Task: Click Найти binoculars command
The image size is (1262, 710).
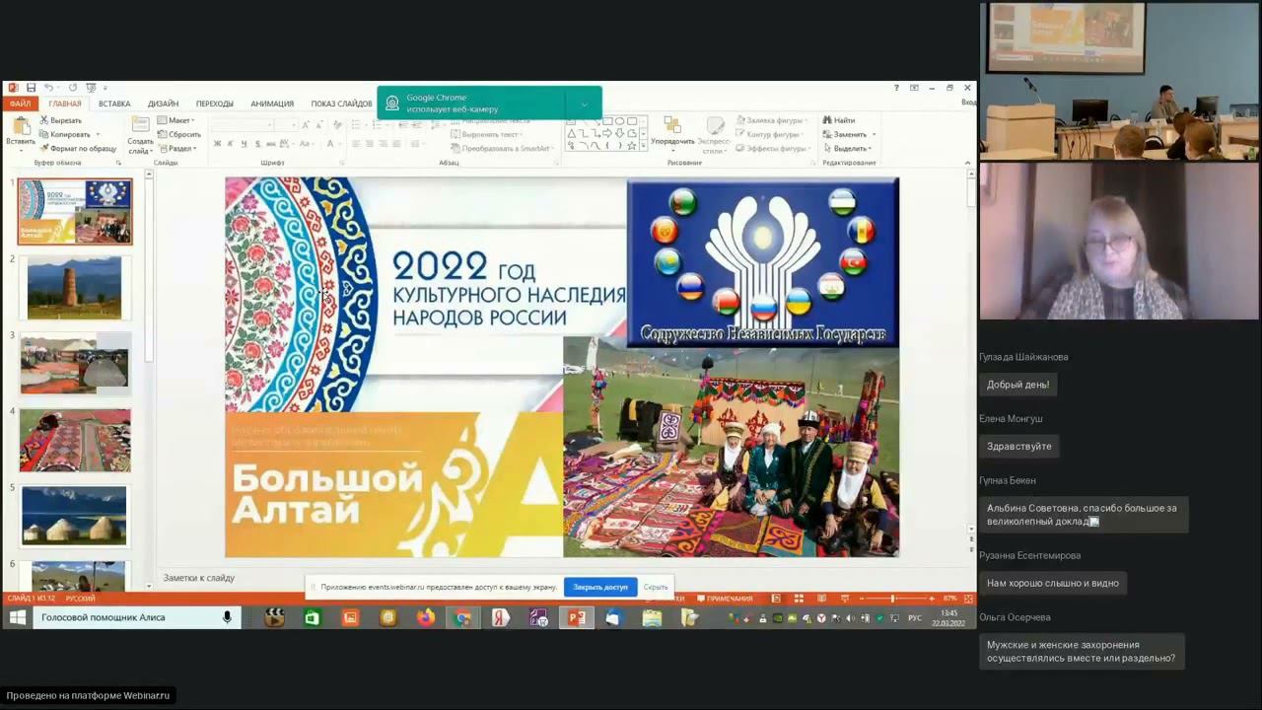Action: click(x=839, y=120)
